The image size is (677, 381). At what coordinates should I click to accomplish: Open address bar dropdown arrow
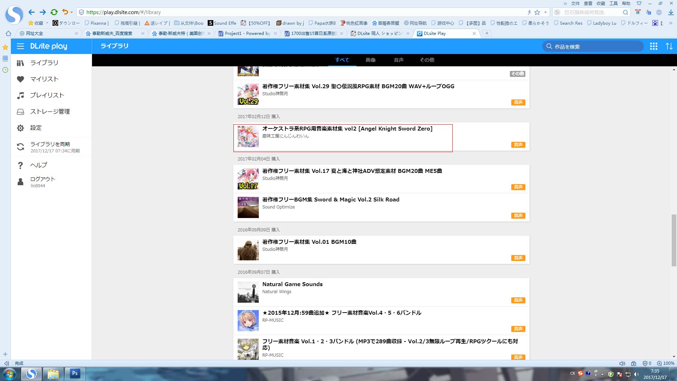pos(545,12)
